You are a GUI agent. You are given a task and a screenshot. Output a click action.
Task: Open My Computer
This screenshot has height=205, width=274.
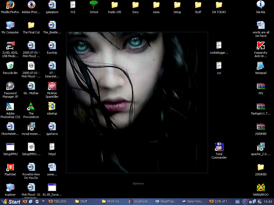10,25
